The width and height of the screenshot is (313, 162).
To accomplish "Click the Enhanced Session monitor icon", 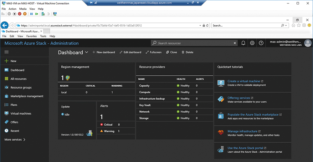I will point(55,14).
